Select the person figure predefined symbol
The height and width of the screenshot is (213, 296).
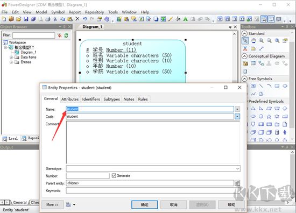[x=285, y=132]
